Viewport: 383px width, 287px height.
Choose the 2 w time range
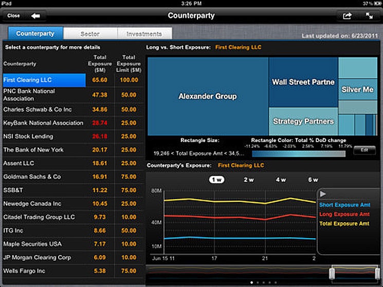click(249, 180)
